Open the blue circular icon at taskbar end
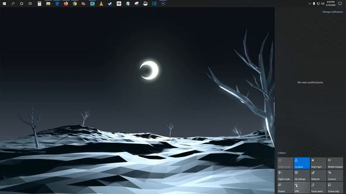 tap(163, 4)
